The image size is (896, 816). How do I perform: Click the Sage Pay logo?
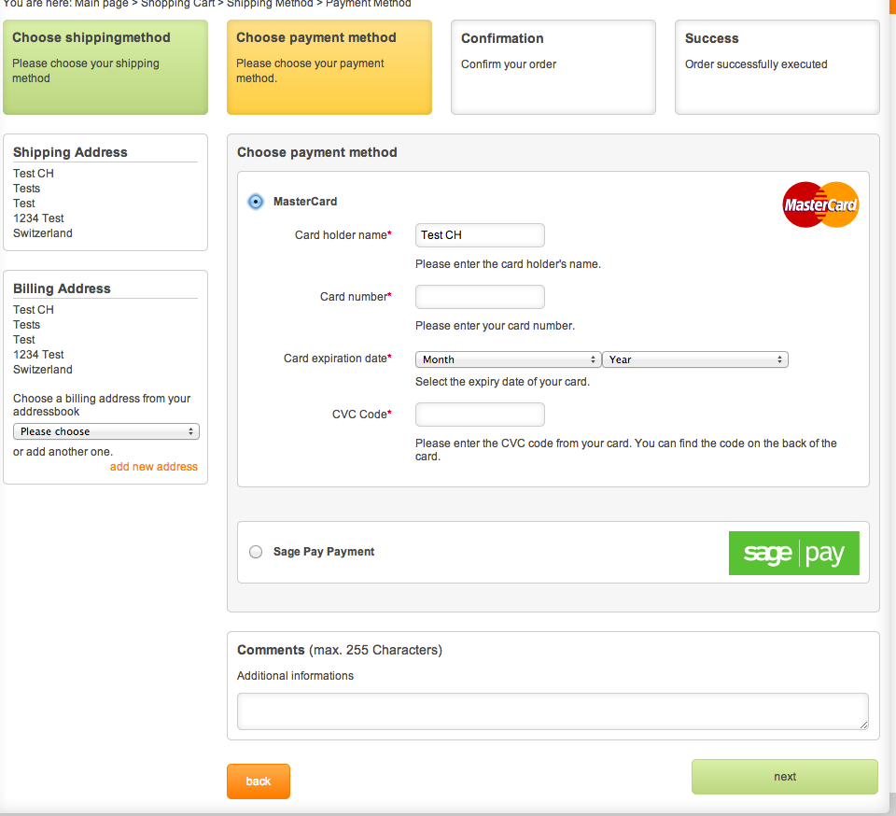click(x=793, y=553)
